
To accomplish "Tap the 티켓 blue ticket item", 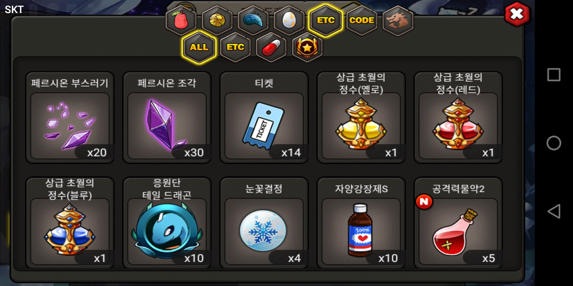I will point(264,118).
